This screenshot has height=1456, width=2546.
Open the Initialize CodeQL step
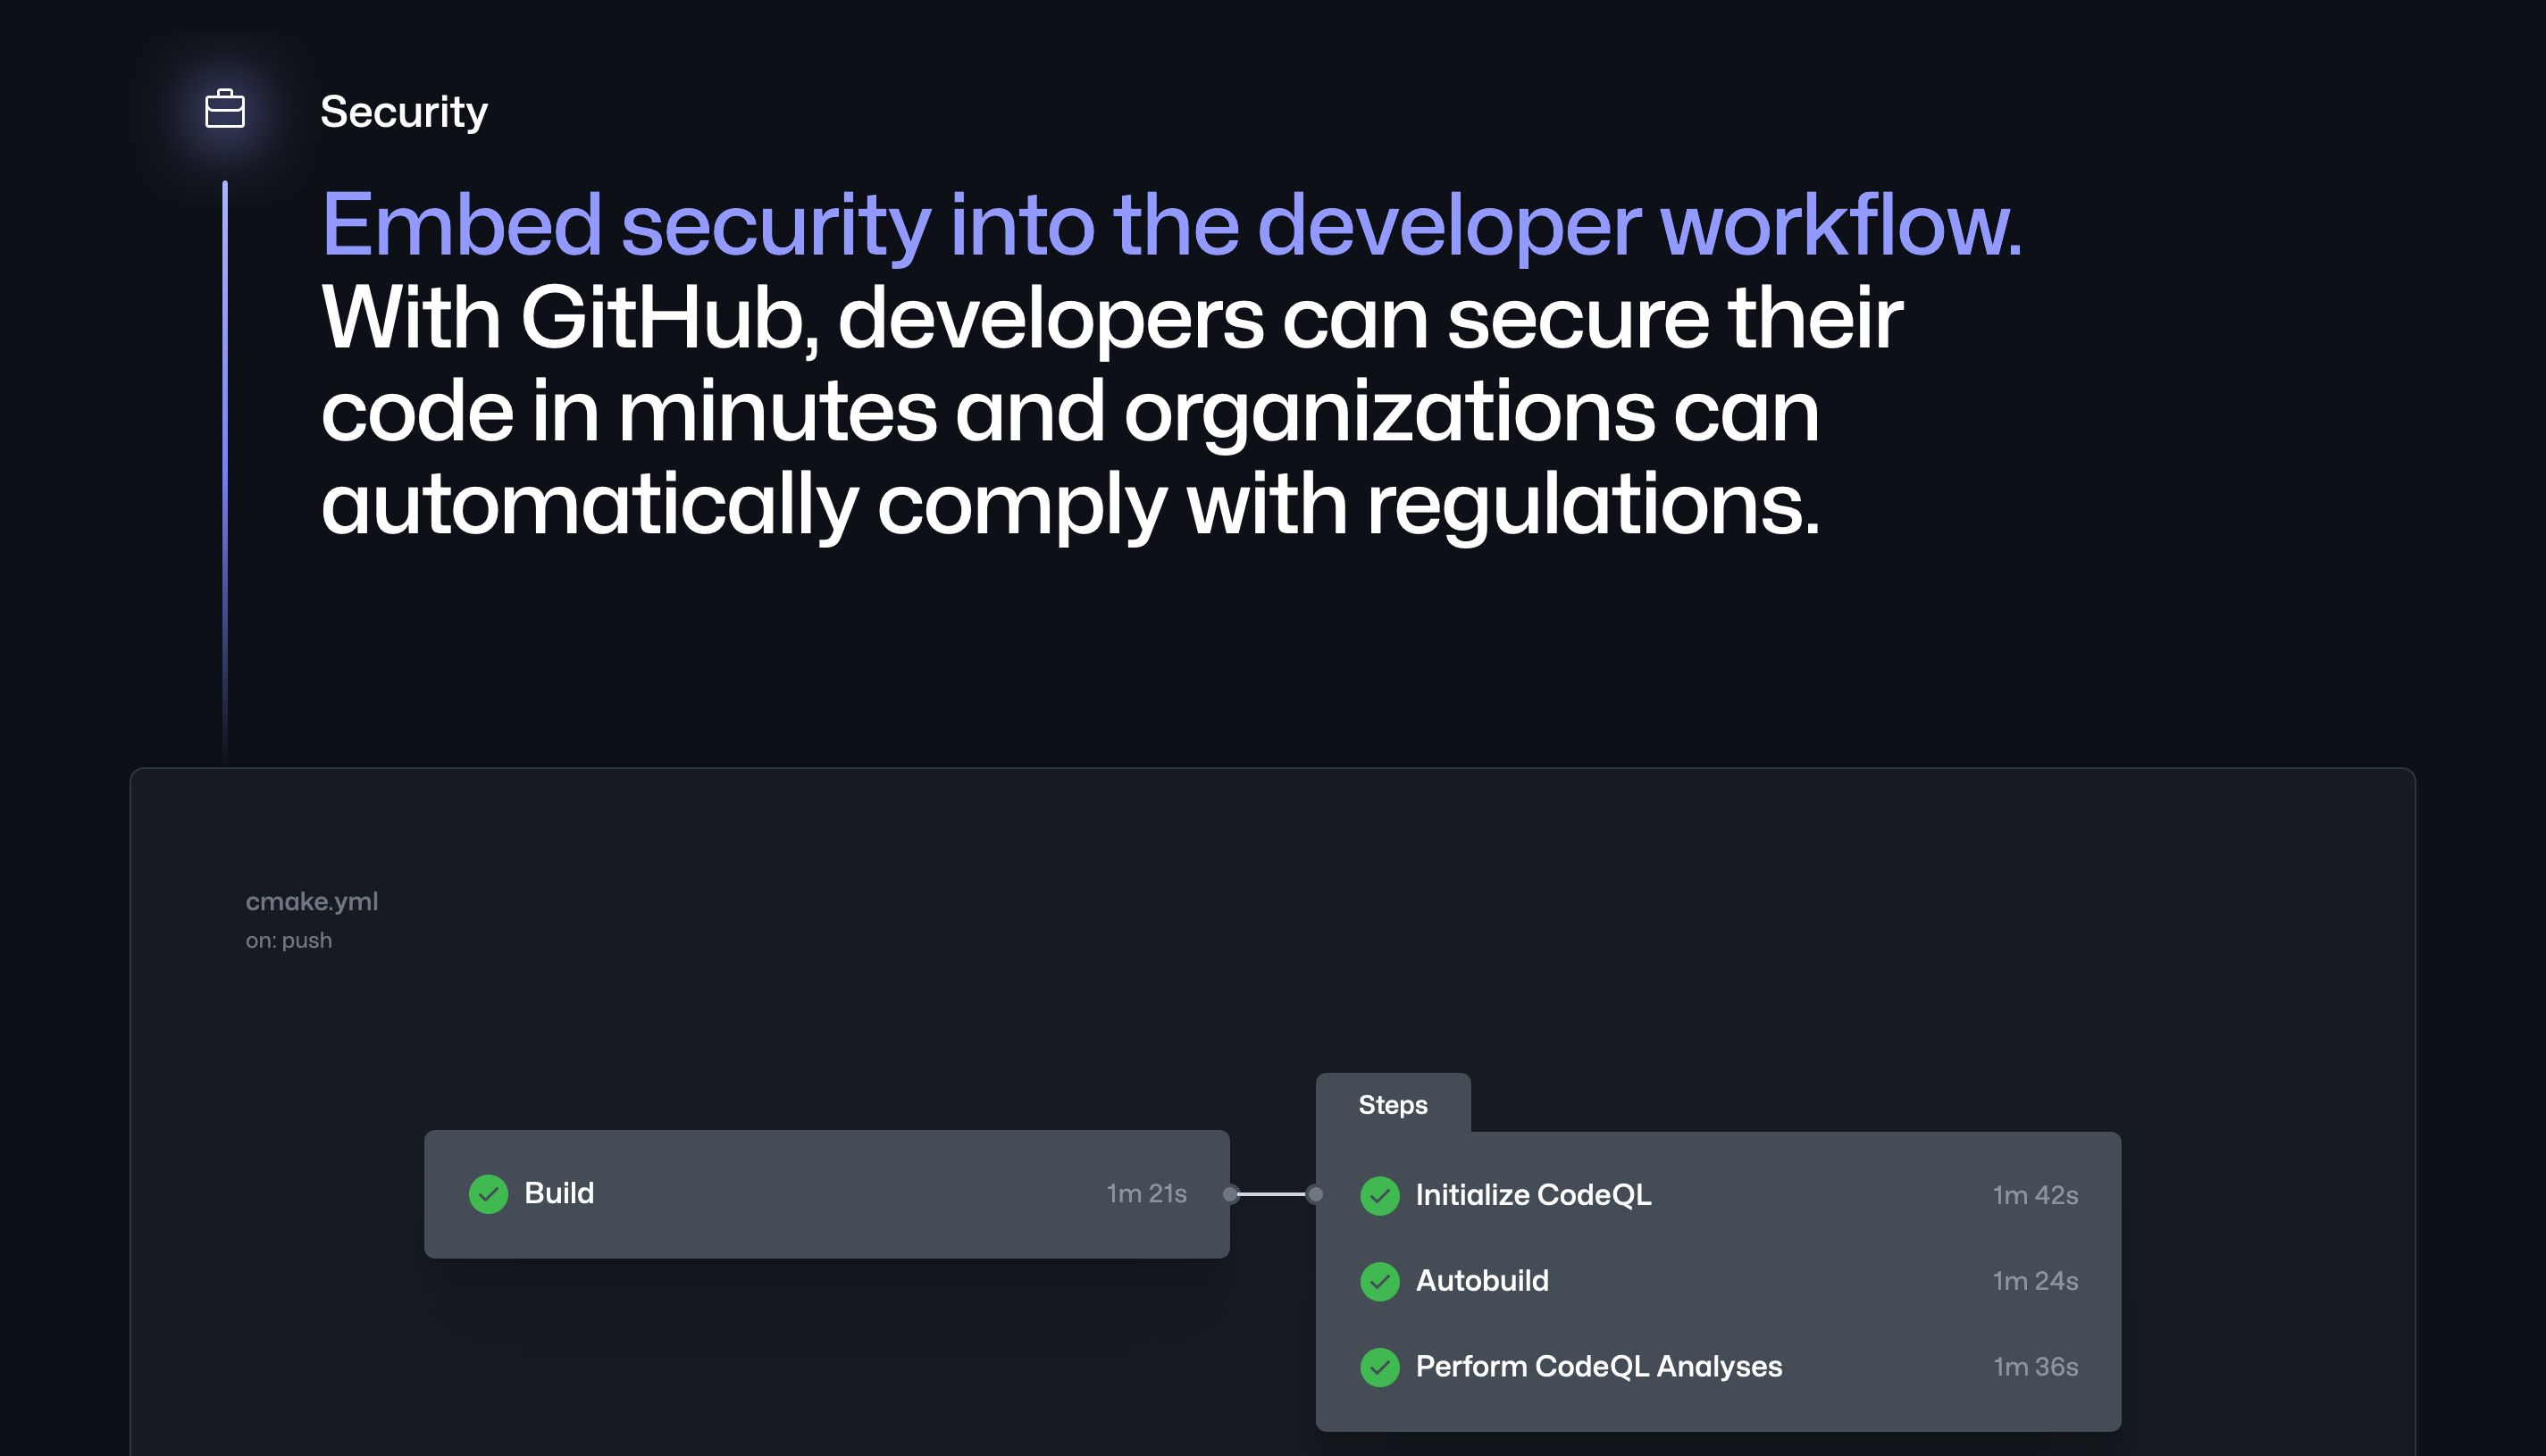click(x=1533, y=1195)
